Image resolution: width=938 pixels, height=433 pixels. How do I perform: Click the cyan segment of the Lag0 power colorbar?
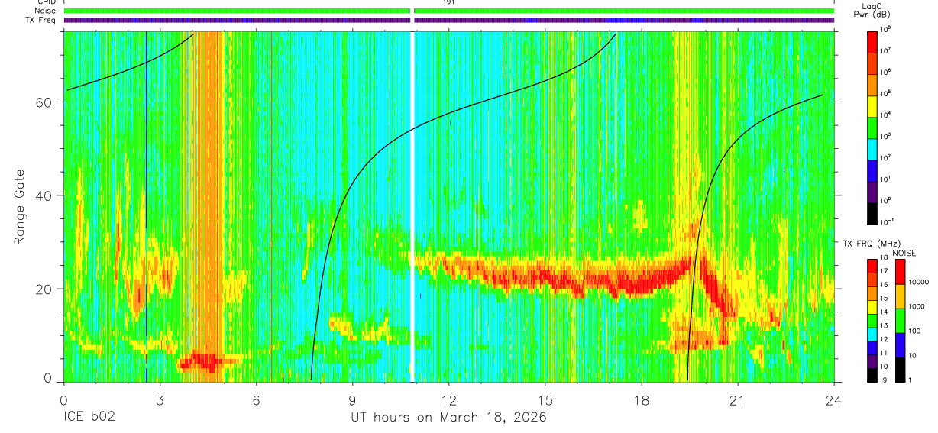pyautogui.click(x=872, y=148)
